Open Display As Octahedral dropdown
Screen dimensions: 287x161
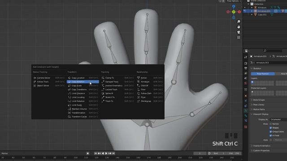(x=278, y=119)
